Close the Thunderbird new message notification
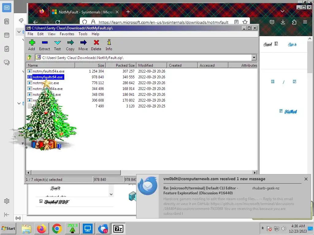314x235 pixels. [306, 179]
